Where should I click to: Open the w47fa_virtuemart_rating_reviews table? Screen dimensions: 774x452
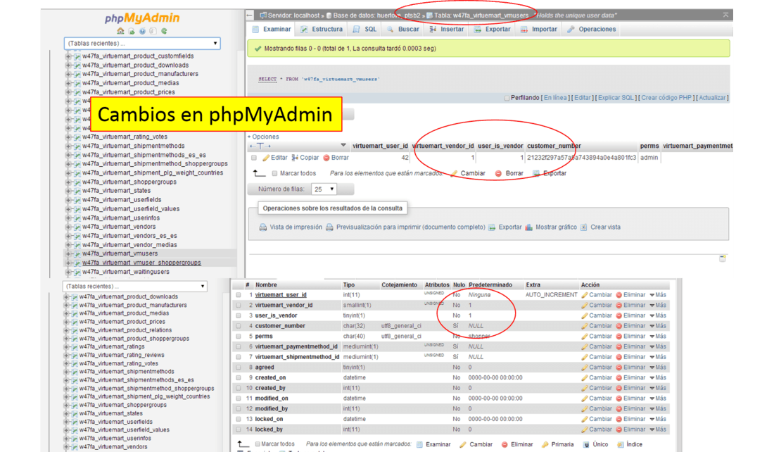tap(122, 355)
